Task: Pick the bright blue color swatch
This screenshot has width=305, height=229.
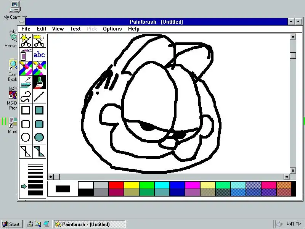Action: tap(177, 185)
